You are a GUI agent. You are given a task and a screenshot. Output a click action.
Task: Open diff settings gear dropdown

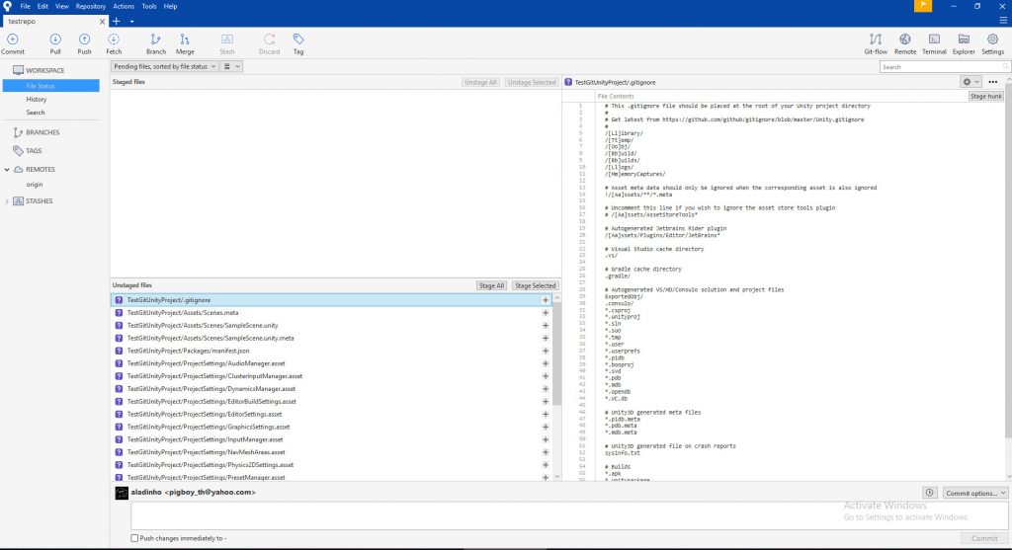pos(970,82)
